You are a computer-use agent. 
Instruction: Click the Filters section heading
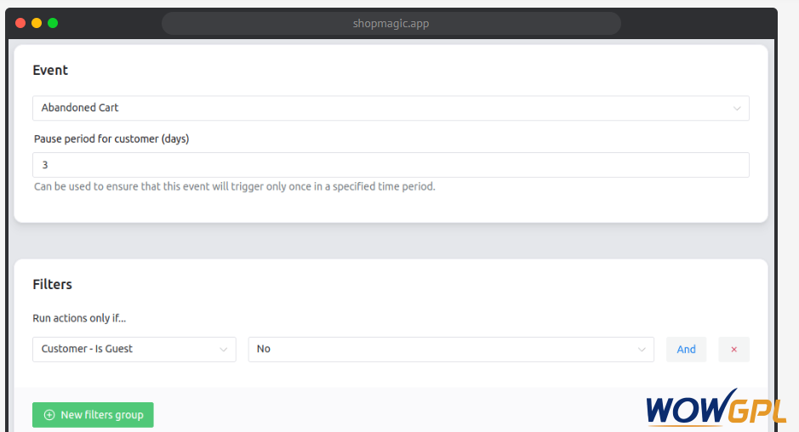pyautogui.click(x=53, y=284)
